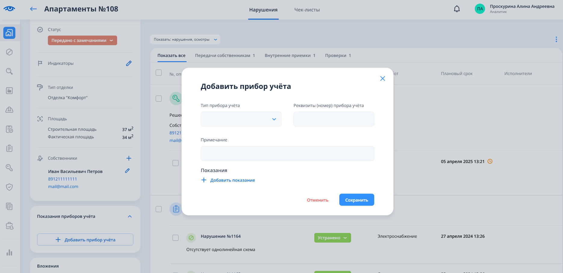
Task: Click the Примечание input field
Action: 287,153
